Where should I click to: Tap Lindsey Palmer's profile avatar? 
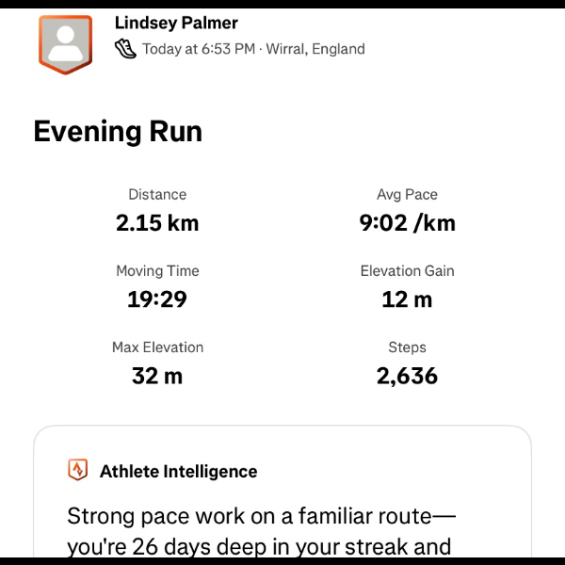66,43
